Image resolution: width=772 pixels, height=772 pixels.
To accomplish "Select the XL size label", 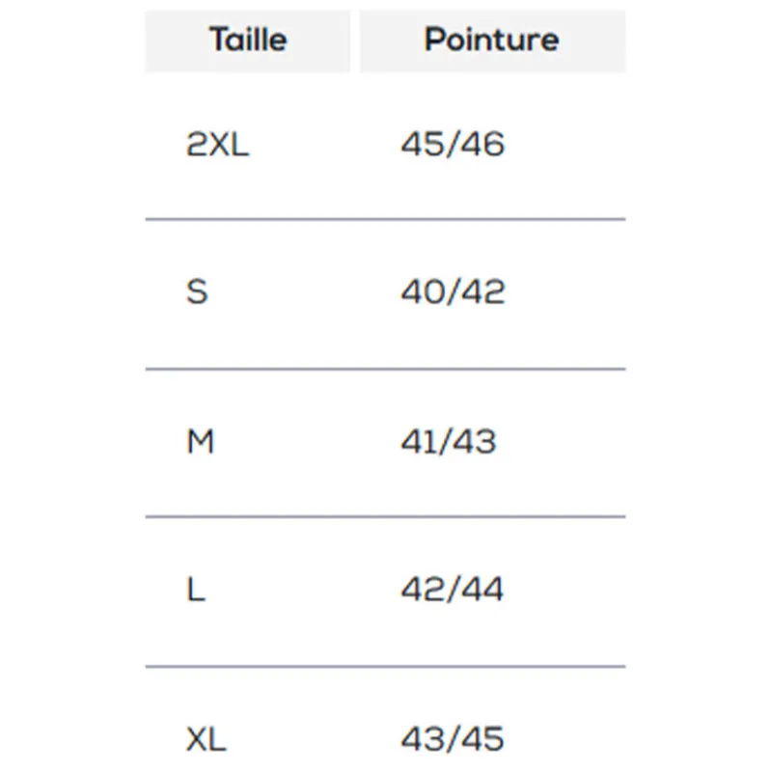I will coord(206,739).
